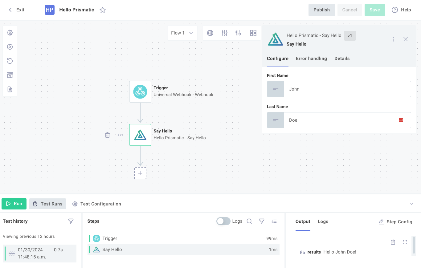Open the Flow 1 dropdown
Screen dimensions: 421x268
[x=182, y=33]
